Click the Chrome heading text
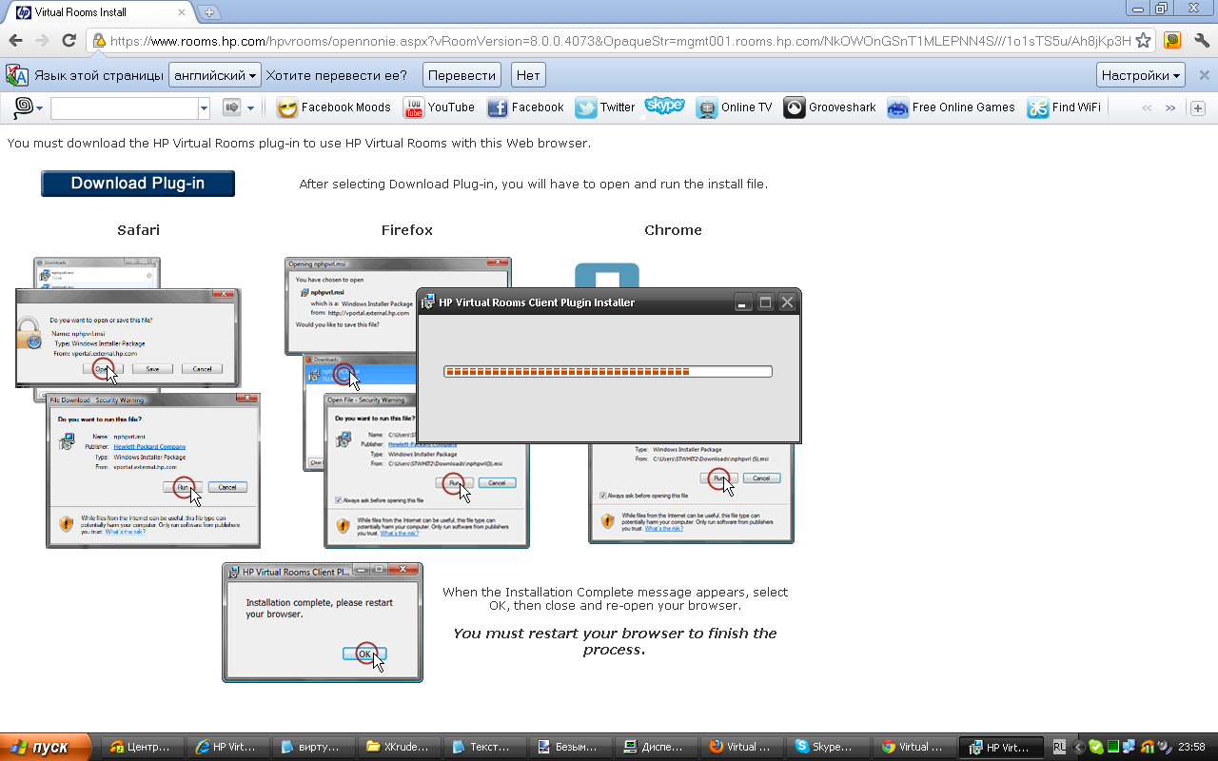This screenshot has height=761, width=1218. pyautogui.click(x=673, y=230)
